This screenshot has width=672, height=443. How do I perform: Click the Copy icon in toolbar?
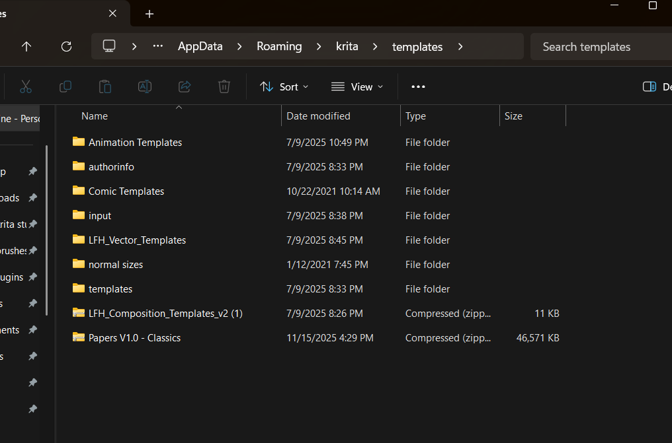[x=65, y=86]
